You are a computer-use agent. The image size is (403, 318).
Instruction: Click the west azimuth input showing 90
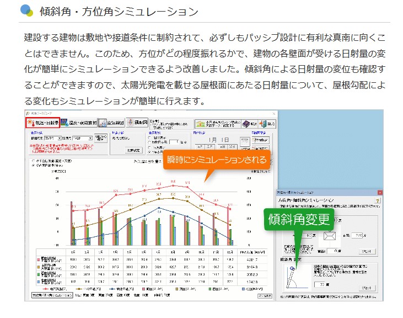tap(306, 235)
